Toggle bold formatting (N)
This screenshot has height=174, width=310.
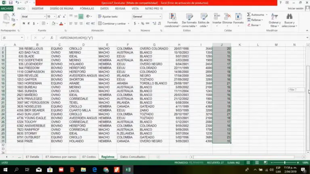(x=24, y=23)
